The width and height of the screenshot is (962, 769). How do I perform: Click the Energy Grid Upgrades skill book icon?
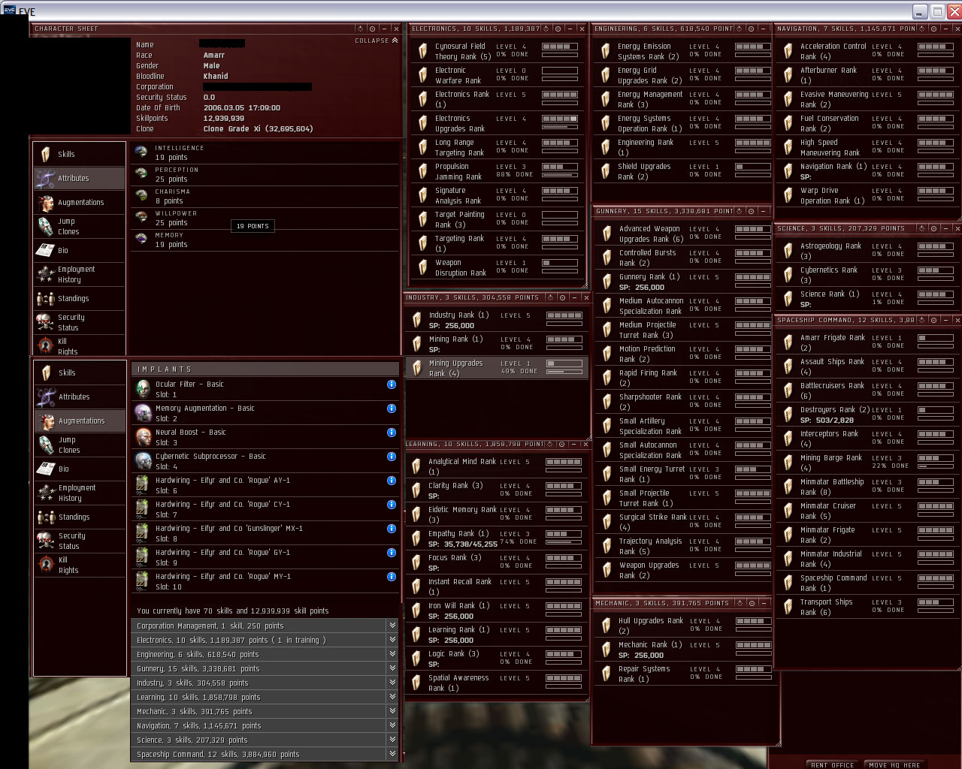point(605,75)
